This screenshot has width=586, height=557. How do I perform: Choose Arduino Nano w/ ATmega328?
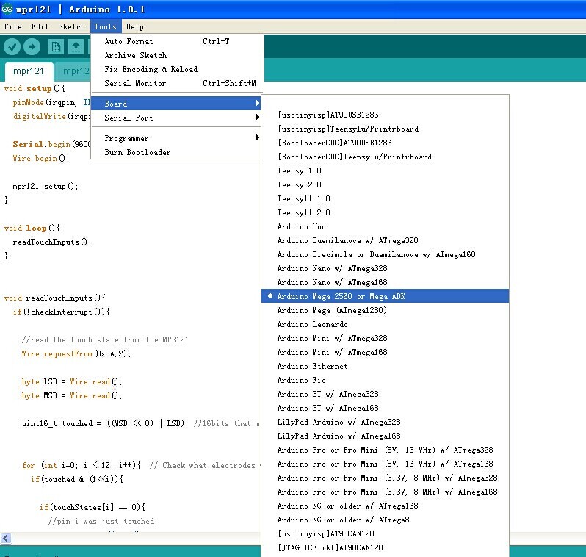click(x=385, y=269)
